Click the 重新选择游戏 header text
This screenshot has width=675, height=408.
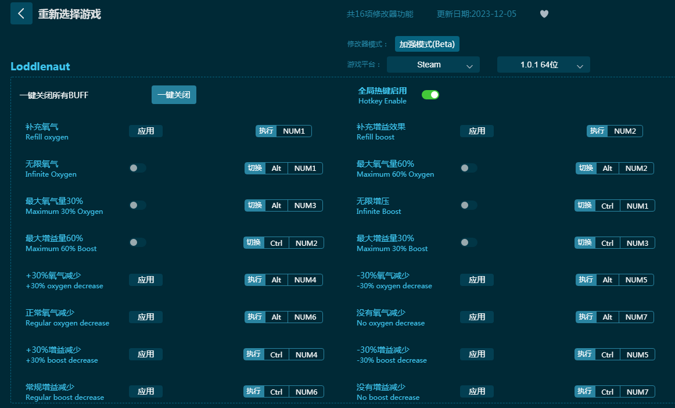[70, 14]
